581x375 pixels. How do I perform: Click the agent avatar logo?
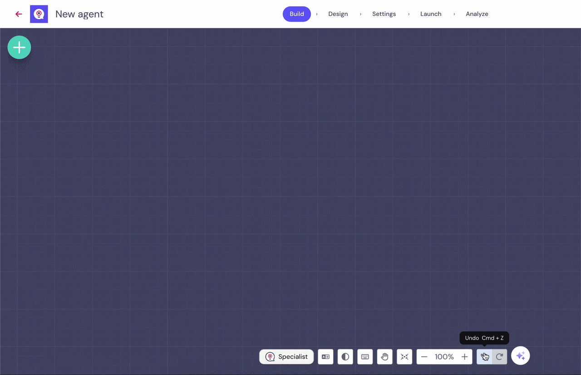pos(39,14)
